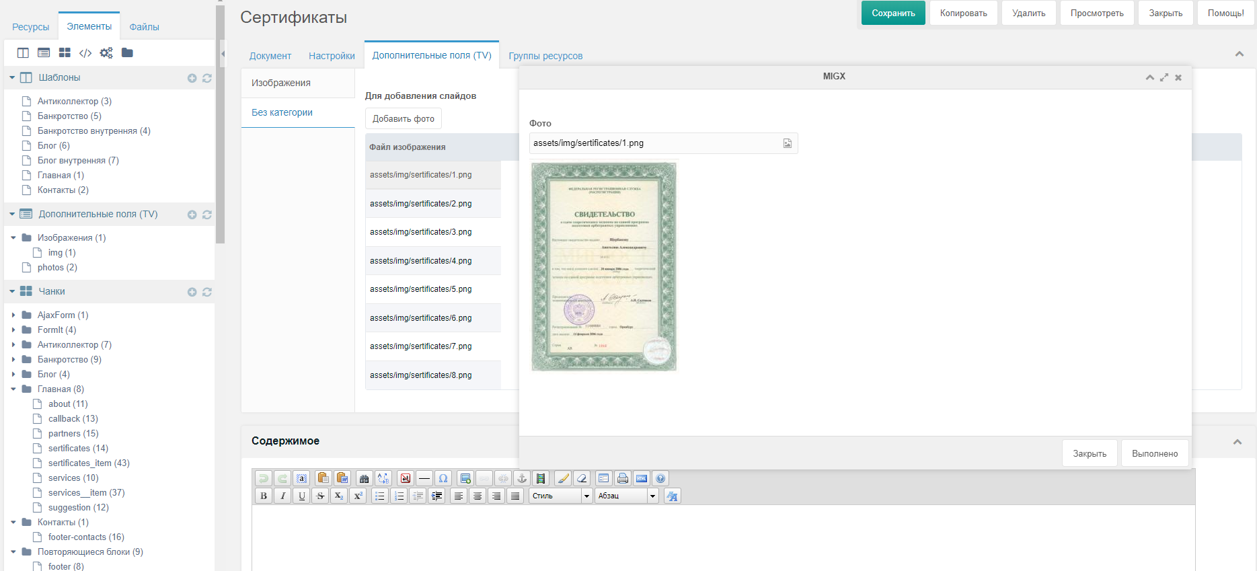Screen dimensions: 1257x571
Task: Click the certificate preview image
Action: click(x=604, y=266)
